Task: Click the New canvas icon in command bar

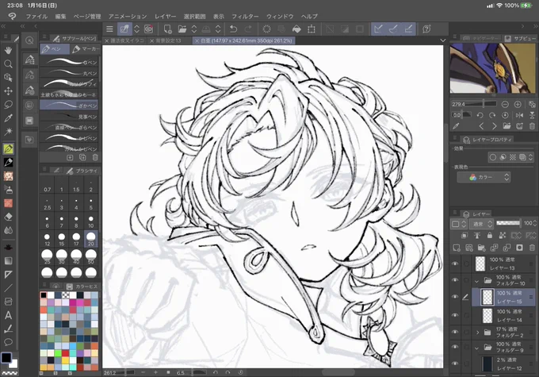Action: click(167, 29)
